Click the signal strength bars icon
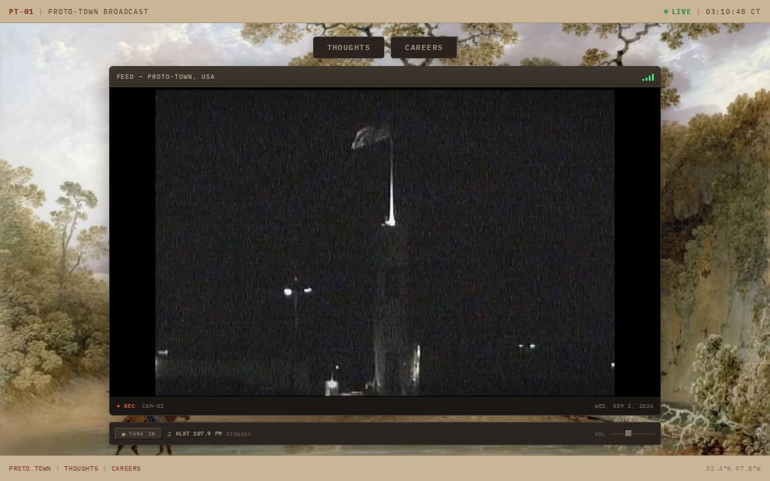The height and width of the screenshot is (481, 770). coord(648,77)
